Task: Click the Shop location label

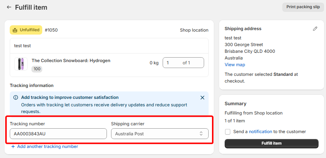Action: pos(194,30)
